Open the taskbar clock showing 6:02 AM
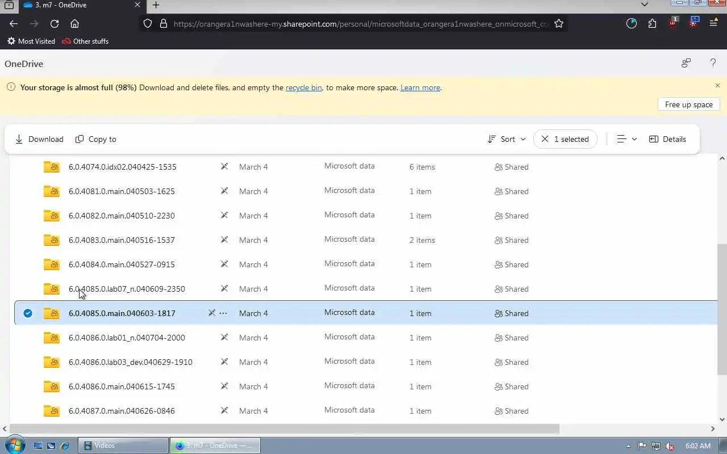727x454 pixels. (x=698, y=446)
